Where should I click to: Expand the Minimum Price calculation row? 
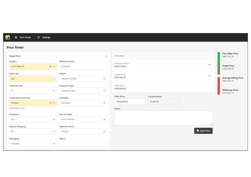pos(209,65)
